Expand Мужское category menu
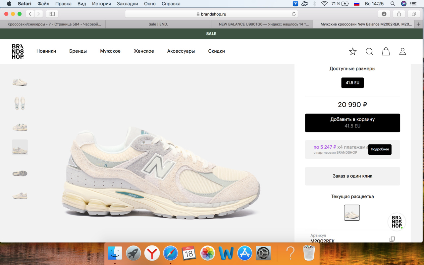 (x=110, y=51)
